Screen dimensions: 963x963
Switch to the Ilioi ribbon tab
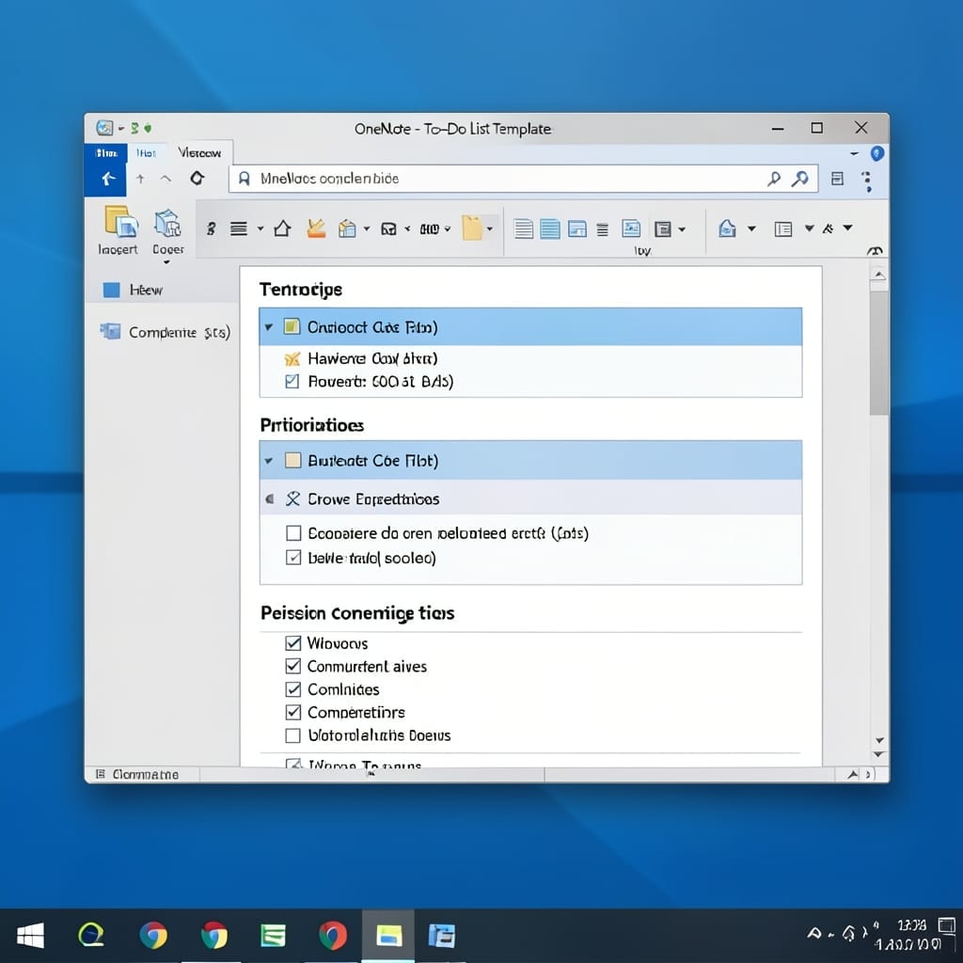pyautogui.click(x=146, y=153)
